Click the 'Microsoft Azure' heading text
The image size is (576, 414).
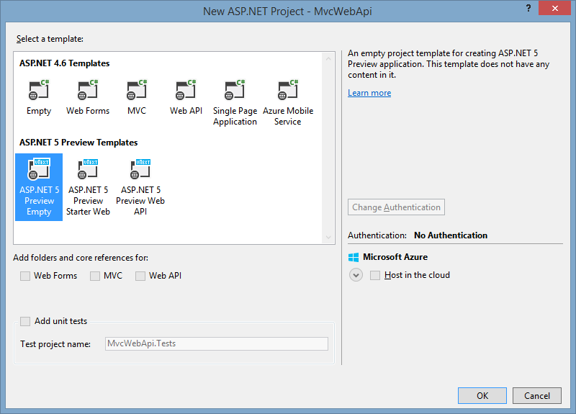click(395, 257)
